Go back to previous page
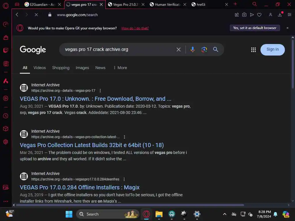295x221 pixels. click(17, 15)
